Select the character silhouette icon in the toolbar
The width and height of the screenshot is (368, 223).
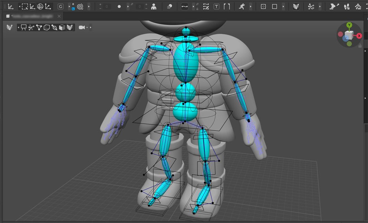coord(154,6)
